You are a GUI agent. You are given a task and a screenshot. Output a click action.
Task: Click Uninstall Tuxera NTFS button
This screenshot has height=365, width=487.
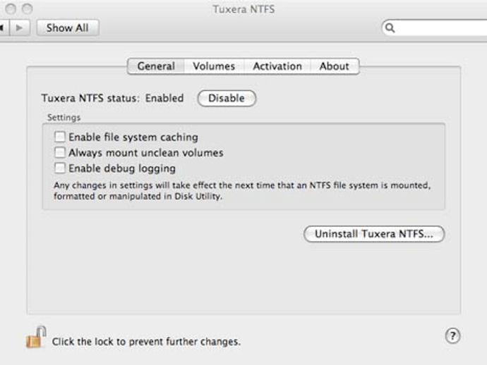click(x=374, y=234)
